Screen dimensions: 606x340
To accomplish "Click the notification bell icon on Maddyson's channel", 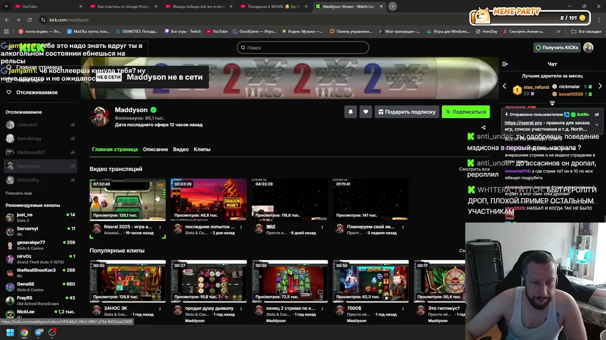I will pyautogui.click(x=350, y=112).
